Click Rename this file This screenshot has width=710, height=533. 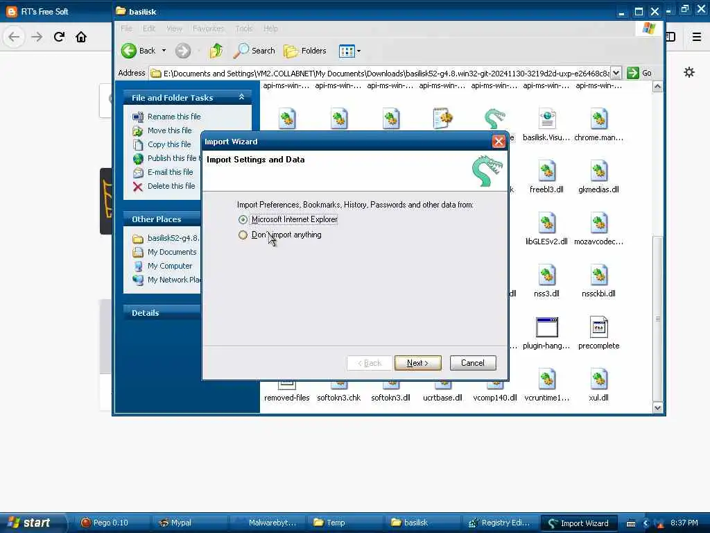click(x=174, y=117)
